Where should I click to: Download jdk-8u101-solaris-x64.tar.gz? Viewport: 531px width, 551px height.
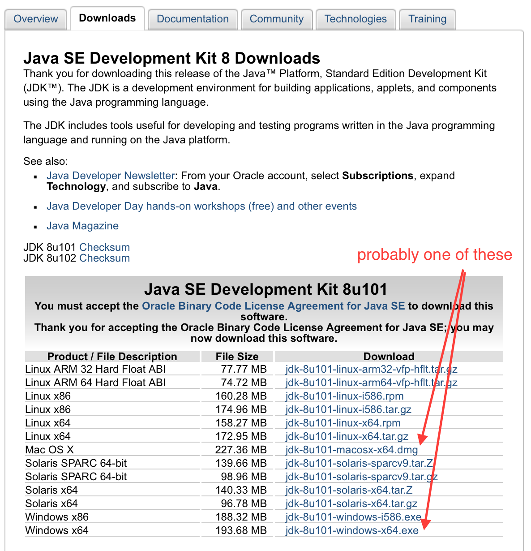[x=351, y=504]
